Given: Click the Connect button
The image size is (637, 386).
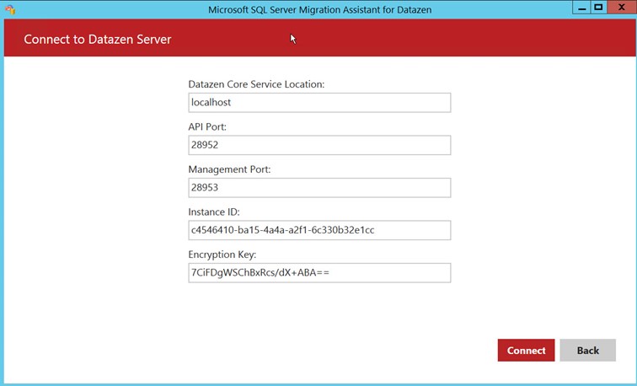Looking at the screenshot, I should 526,351.
